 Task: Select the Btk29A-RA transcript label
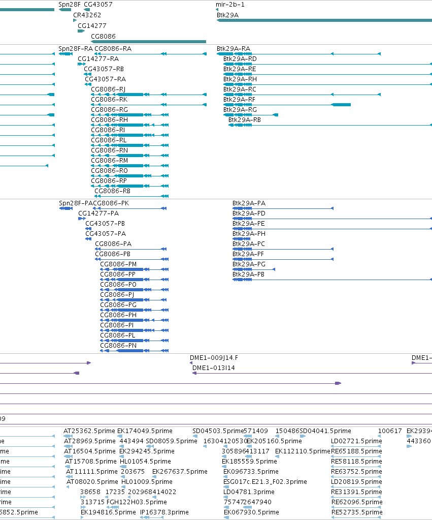[233, 49]
